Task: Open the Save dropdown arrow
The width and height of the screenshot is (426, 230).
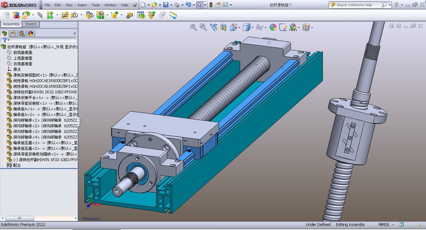Action: click(x=171, y=5)
